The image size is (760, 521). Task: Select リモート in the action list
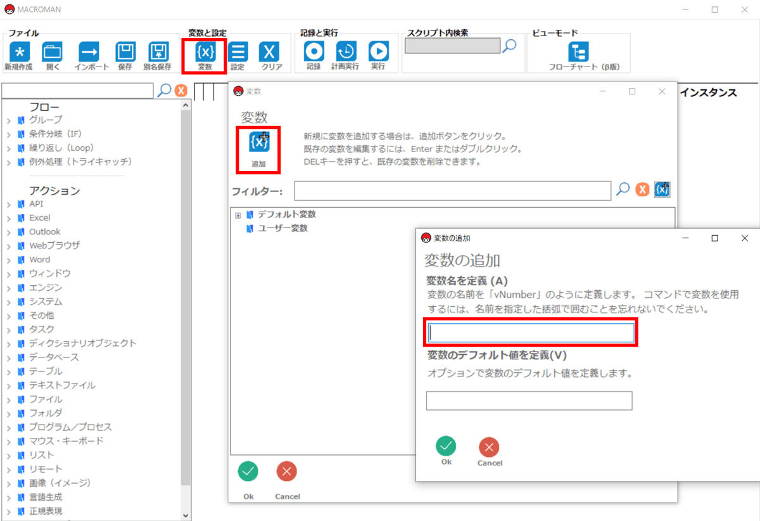(46, 469)
